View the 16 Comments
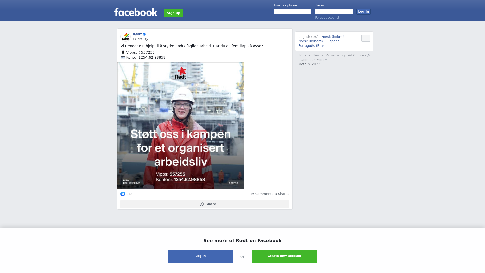485x273 pixels. point(261,194)
